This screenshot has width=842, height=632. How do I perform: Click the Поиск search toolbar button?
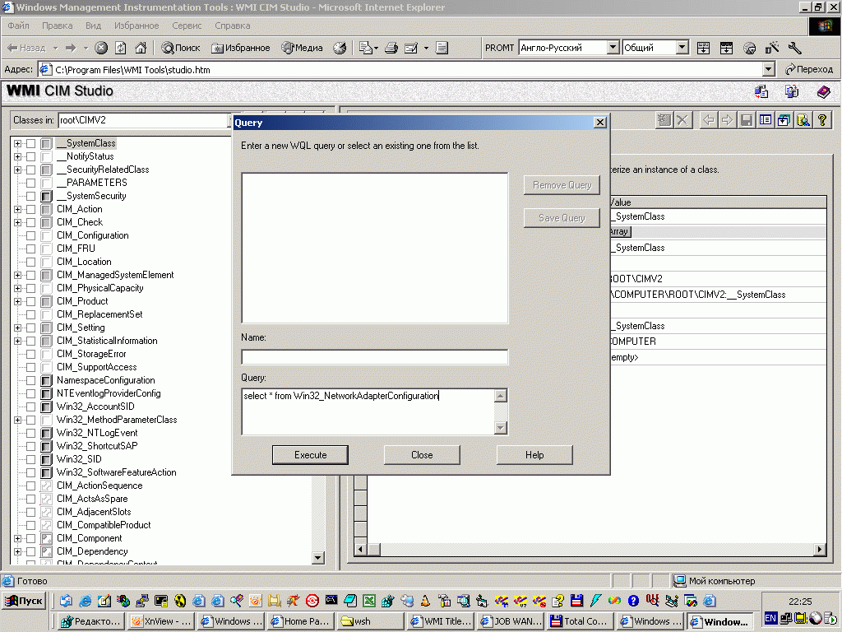(x=181, y=48)
